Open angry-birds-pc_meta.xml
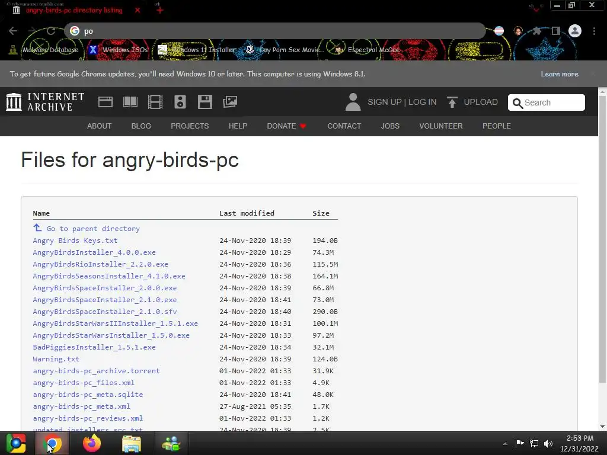The height and width of the screenshot is (455, 607). (x=82, y=406)
